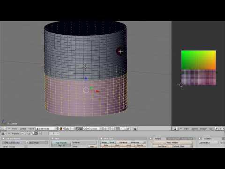This screenshot has height=169, width=225.
Task: Click the red X-axis manipulator handle
Action: 97,91
